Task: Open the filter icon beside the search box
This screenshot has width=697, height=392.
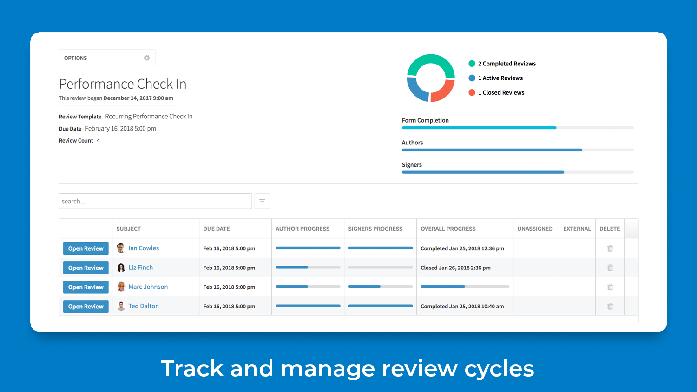Action: click(x=262, y=201)
